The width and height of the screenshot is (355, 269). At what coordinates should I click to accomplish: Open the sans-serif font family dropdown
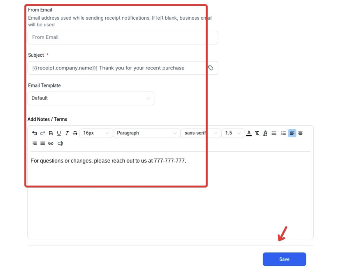tap(201, 133)
